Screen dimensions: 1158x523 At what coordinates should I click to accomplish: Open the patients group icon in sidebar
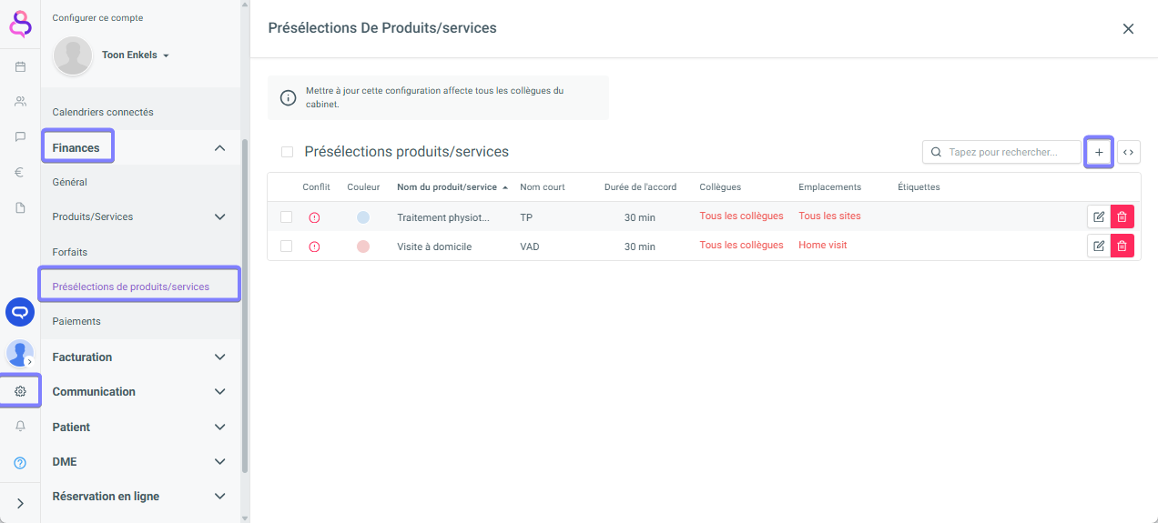20,102
